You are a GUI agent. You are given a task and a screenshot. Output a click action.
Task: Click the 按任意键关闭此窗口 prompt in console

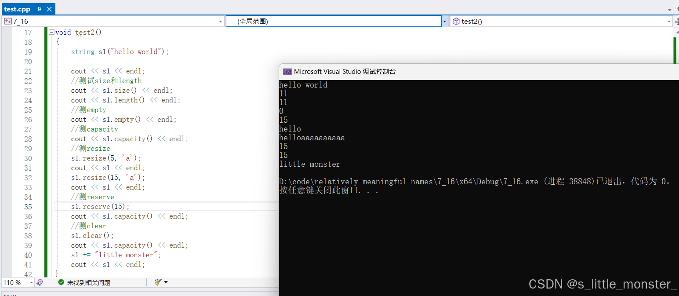[x=329, y=190]
